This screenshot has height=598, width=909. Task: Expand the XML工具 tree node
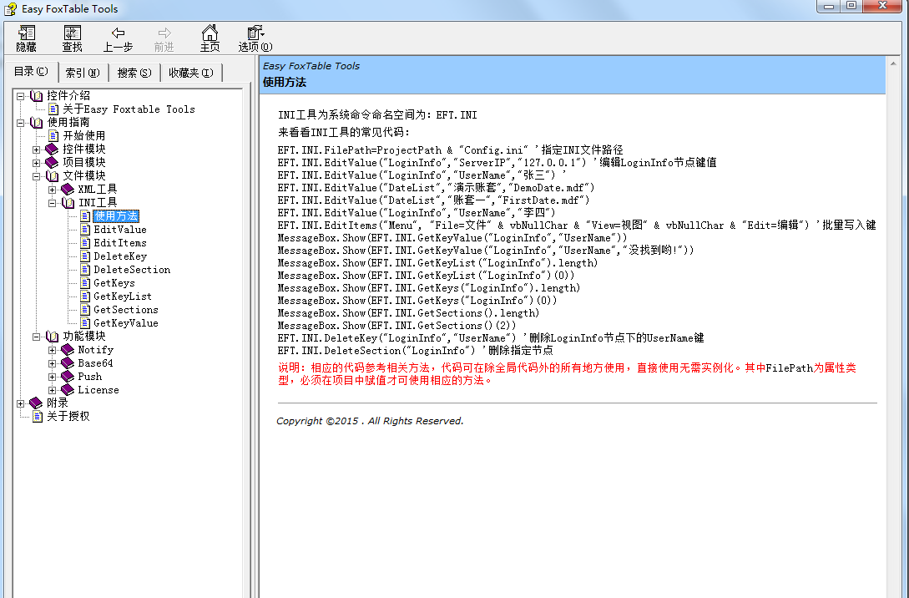point(52,190)
